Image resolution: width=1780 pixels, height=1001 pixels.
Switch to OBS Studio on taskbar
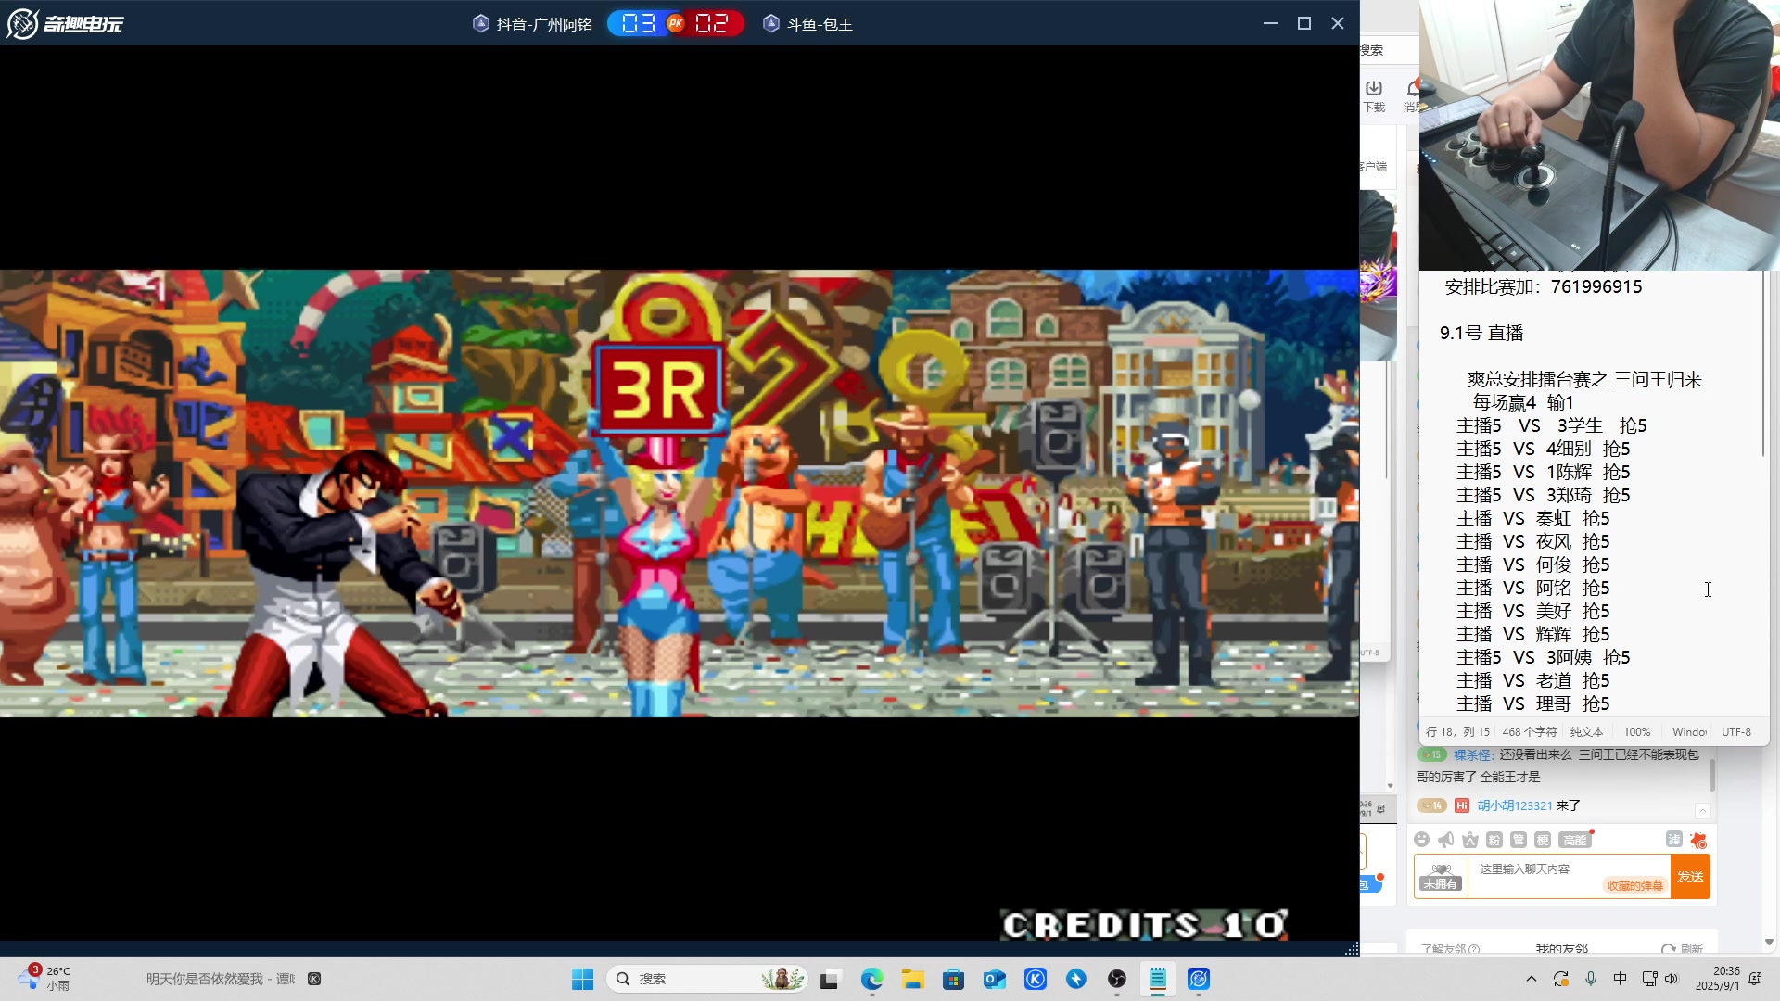pos(1117,979)
